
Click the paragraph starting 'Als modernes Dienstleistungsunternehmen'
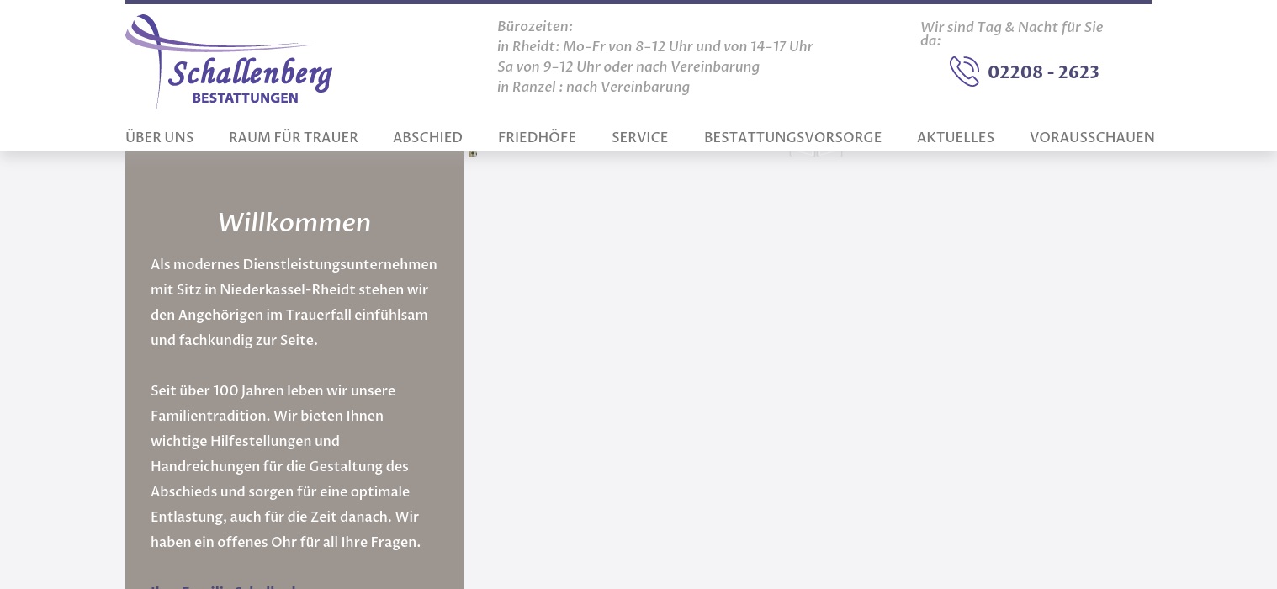tap(294, 302)
